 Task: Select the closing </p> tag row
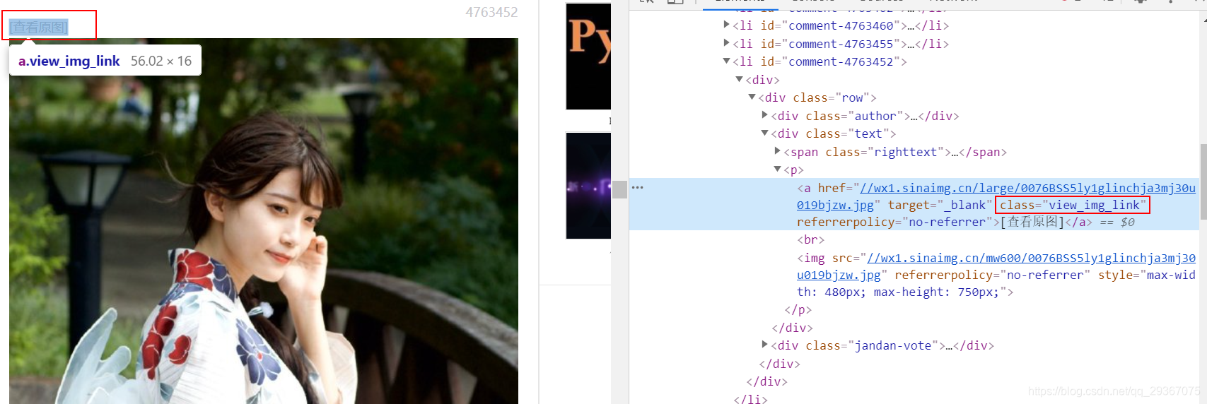click(798, 309)
